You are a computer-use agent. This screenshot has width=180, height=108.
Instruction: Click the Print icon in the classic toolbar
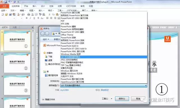[29, 14]
